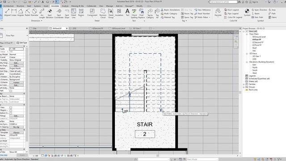This screenshot has width=286, height=161.
Task: Close the 01First FP view tab
Action: (67, 29)
